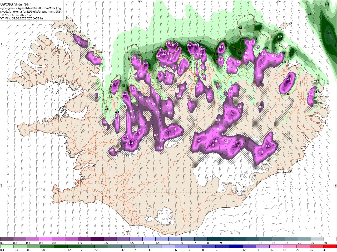Pick the pink 20–25 swatch in lower legend
The image size is (337, 252).
[303, 246]
